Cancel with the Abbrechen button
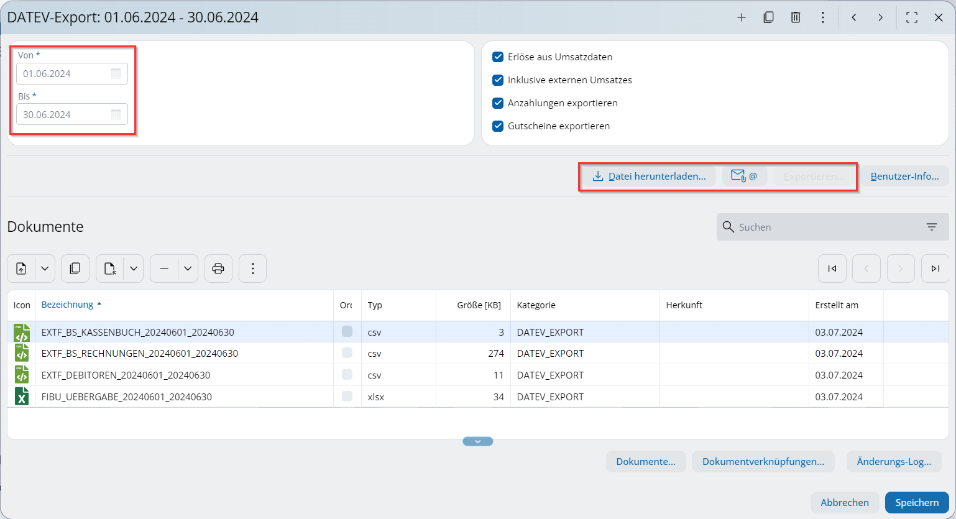 (845, 503)
